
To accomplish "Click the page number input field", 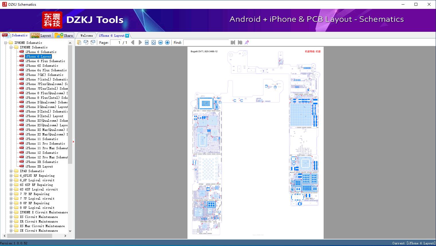I will [x=115, y=42].
